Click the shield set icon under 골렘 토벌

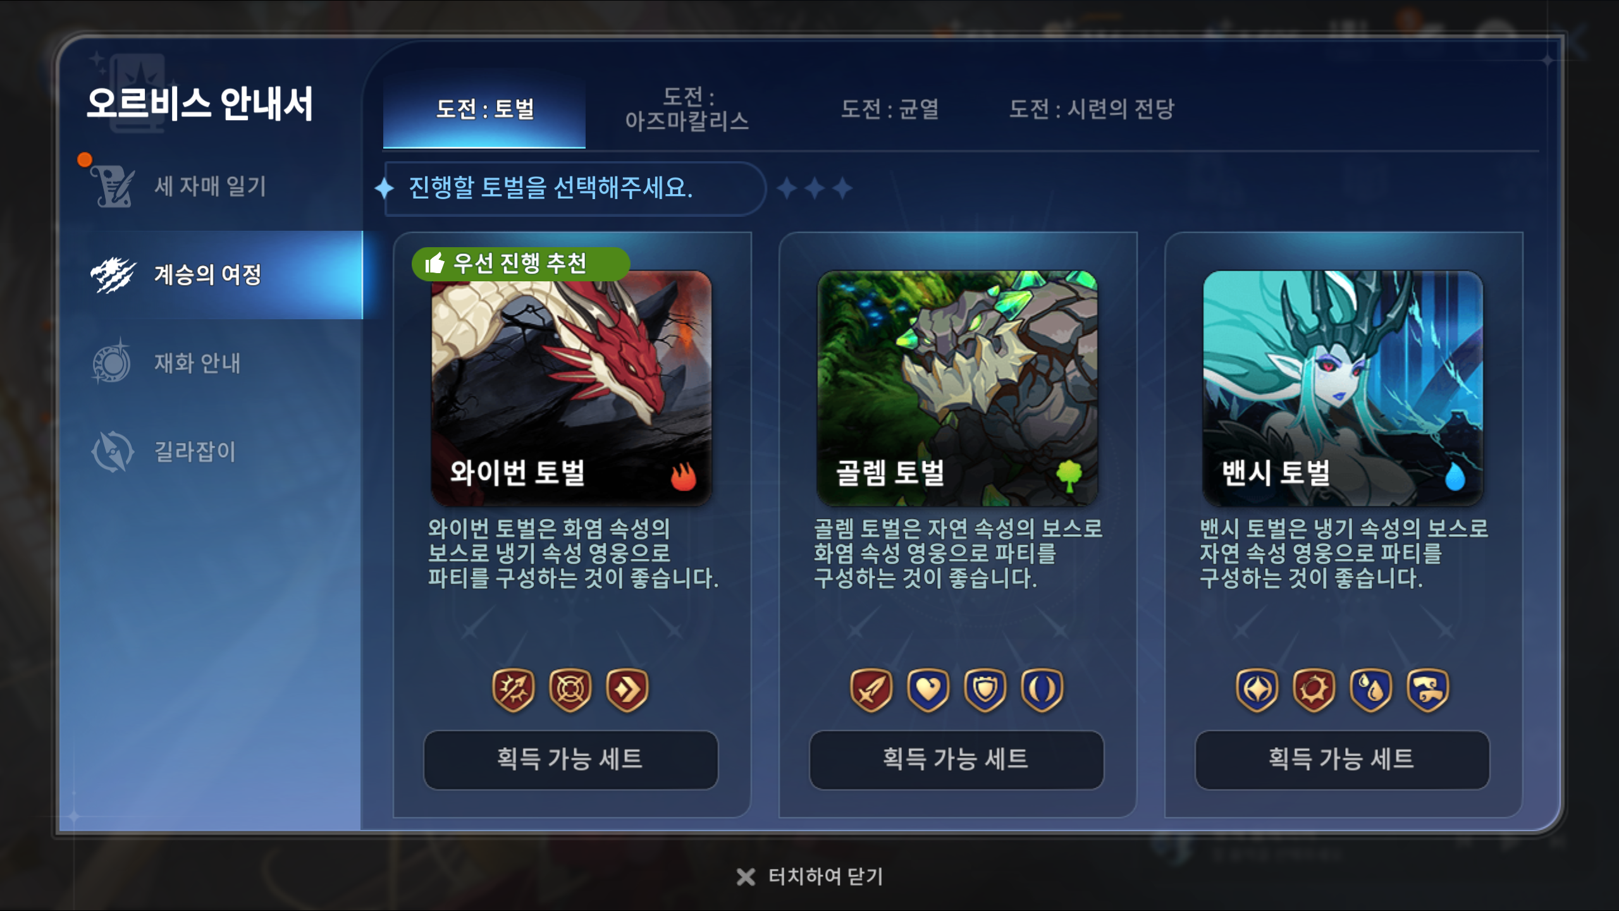pyautogui.click(x=985, y=690)
